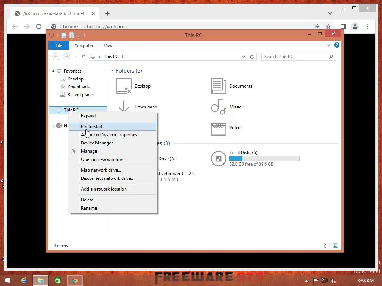Click the muted volume tray icon

click(333, 281)
